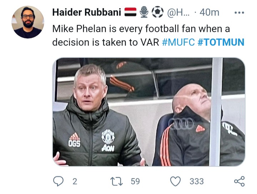
Task: Like the tweet with the heart icon
Action: click(175, 181)
